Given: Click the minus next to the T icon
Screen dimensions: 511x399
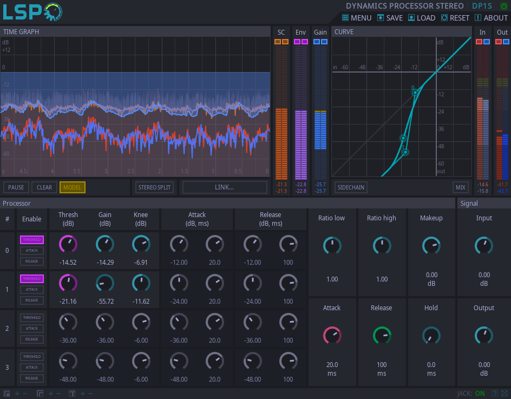Looking at the screenshot, I should 90,394.
